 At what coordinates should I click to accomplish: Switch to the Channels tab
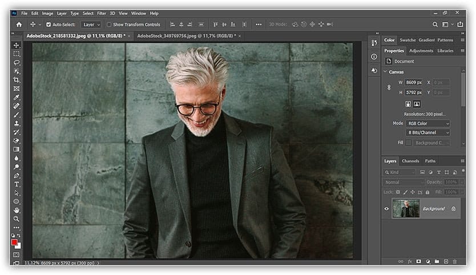coord(410,161)
